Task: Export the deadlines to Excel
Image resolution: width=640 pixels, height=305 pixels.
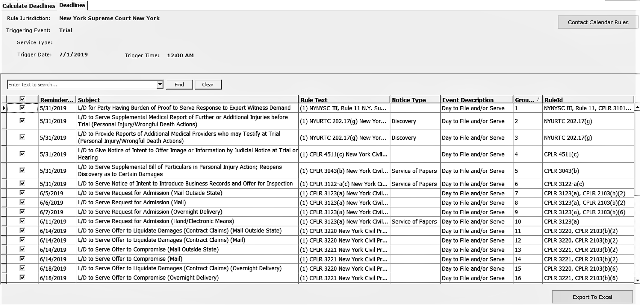Action: (x=592, y=297)
